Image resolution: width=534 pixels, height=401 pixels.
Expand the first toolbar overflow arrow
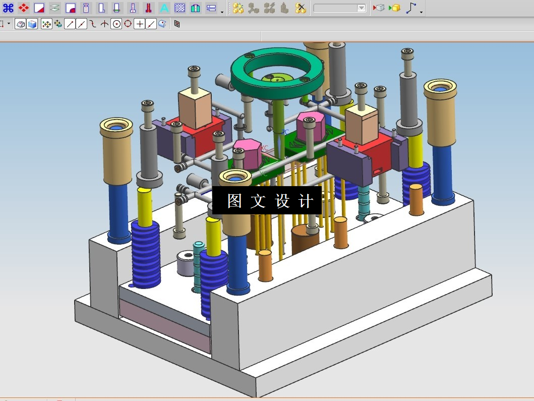click(222, 12)
